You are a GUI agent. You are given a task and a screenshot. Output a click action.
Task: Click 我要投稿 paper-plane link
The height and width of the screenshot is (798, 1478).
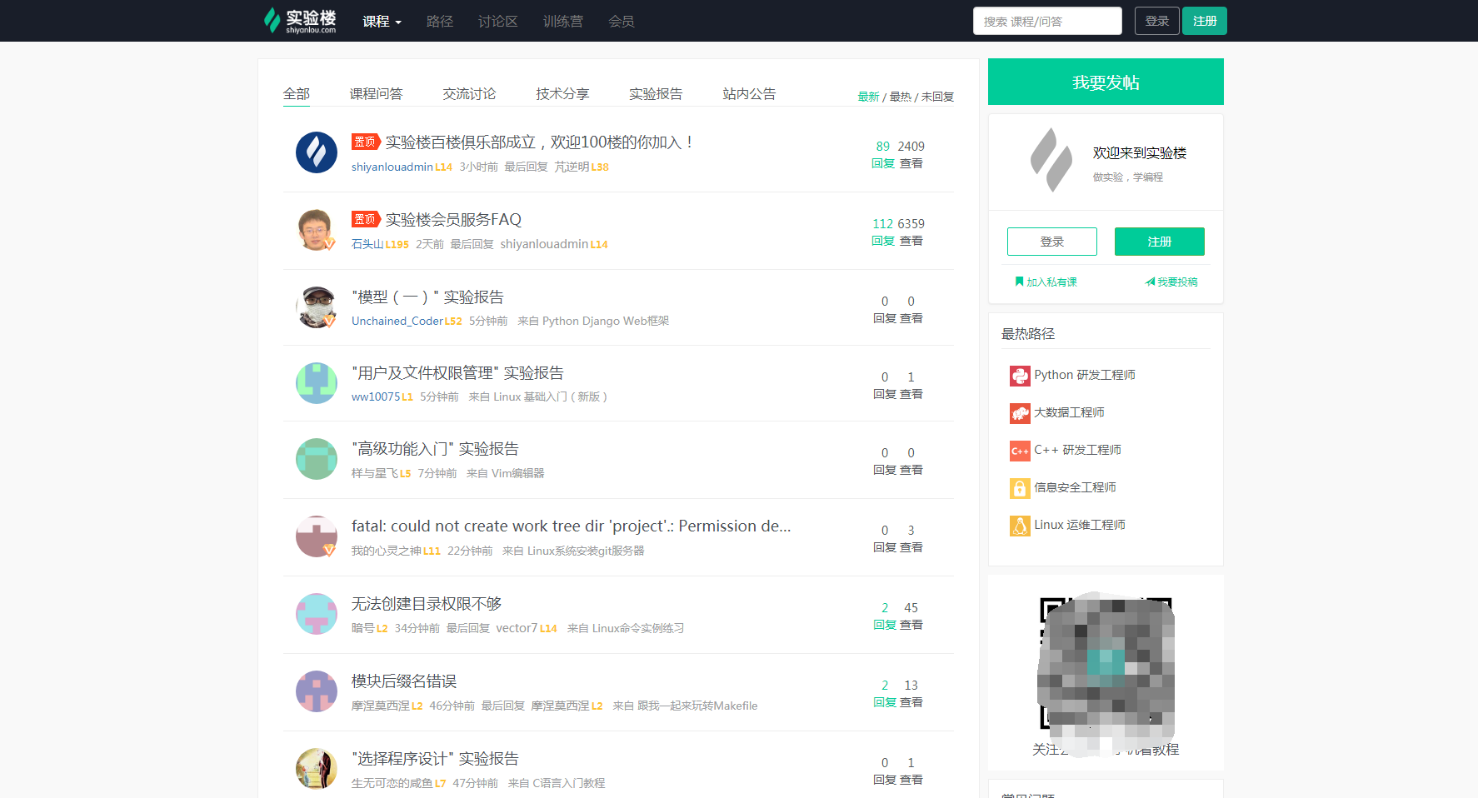point(1171,282)
